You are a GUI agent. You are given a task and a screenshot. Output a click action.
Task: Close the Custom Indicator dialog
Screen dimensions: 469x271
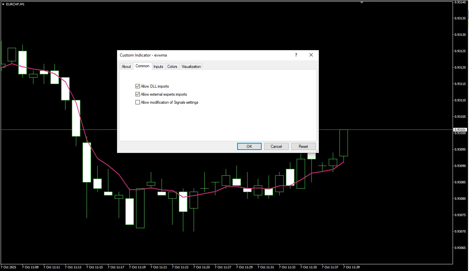pos(311,55)
